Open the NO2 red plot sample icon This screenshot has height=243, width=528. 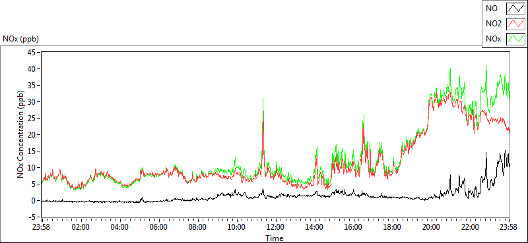click(x=516, y=24)
